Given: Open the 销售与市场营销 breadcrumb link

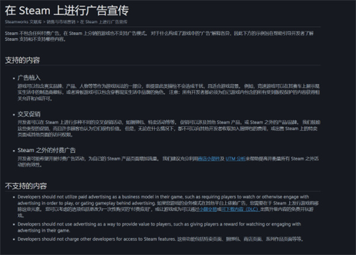Looking at the screenshot, I should click(x=61, y=22).
